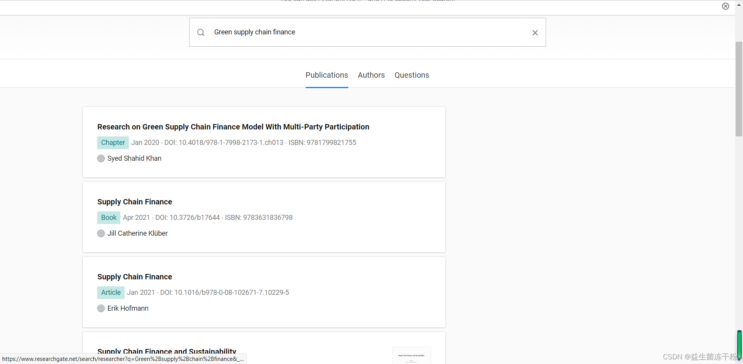This screenshot has height=364, width=743.
Task: Clear the search field with the X icon
Action: [x=535, y=33]
